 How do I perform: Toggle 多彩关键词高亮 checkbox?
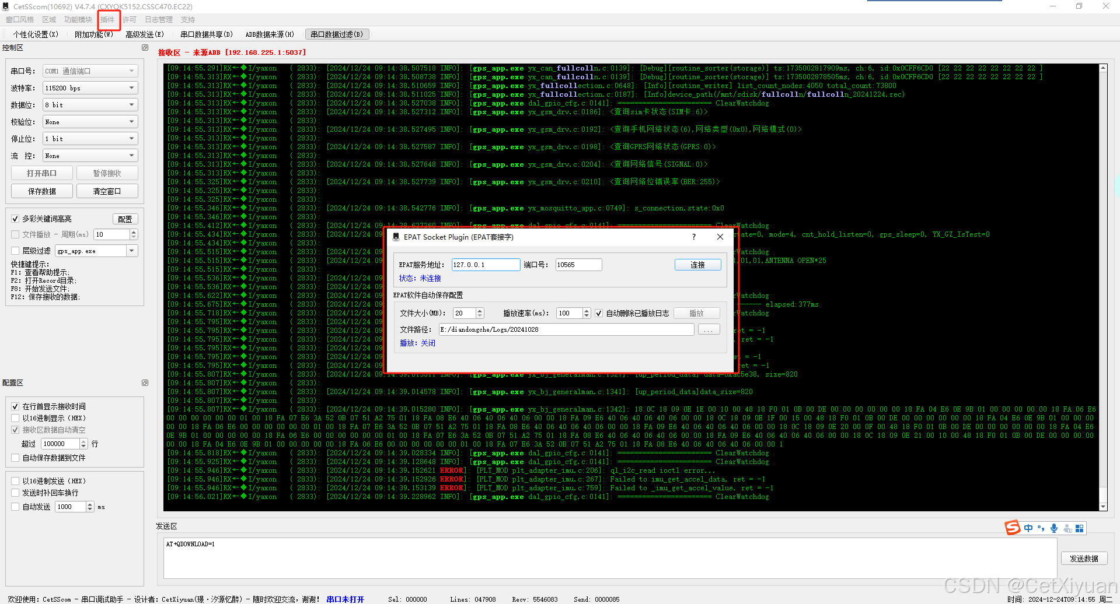point(15,219)
